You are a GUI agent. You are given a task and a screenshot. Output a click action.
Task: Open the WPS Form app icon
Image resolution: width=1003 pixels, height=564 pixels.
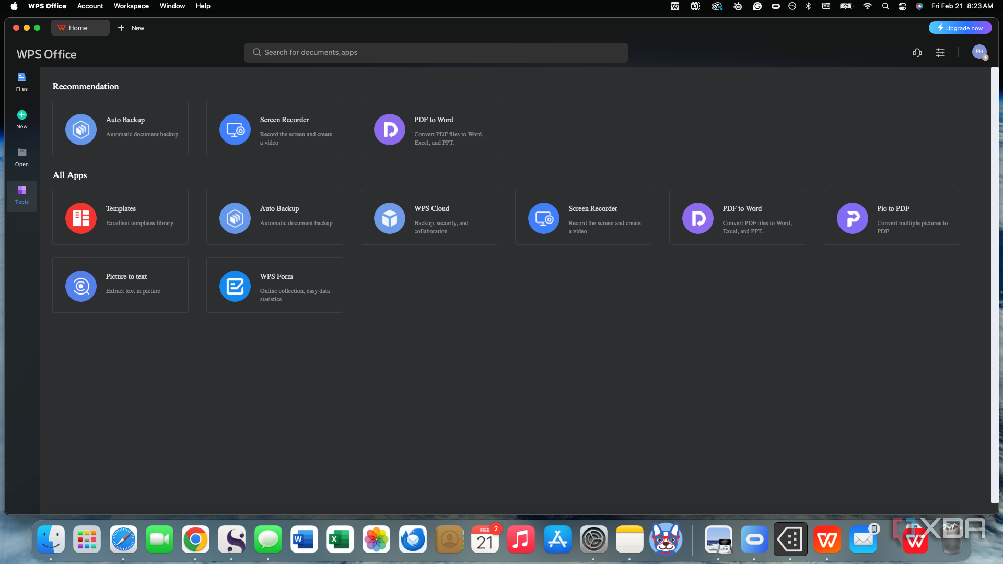pos(235,286)
